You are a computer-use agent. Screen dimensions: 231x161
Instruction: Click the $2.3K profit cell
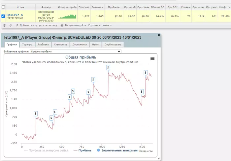[x=114, y=16]
